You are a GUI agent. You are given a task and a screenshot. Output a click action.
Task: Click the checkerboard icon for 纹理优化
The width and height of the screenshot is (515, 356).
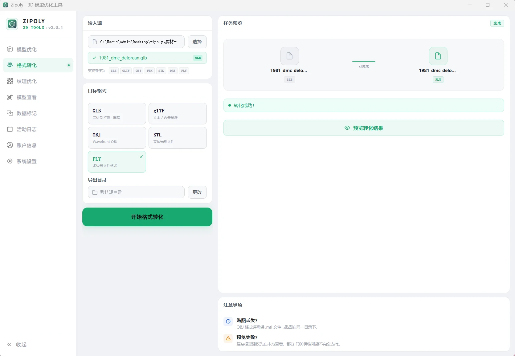click(x=10, y=81)
